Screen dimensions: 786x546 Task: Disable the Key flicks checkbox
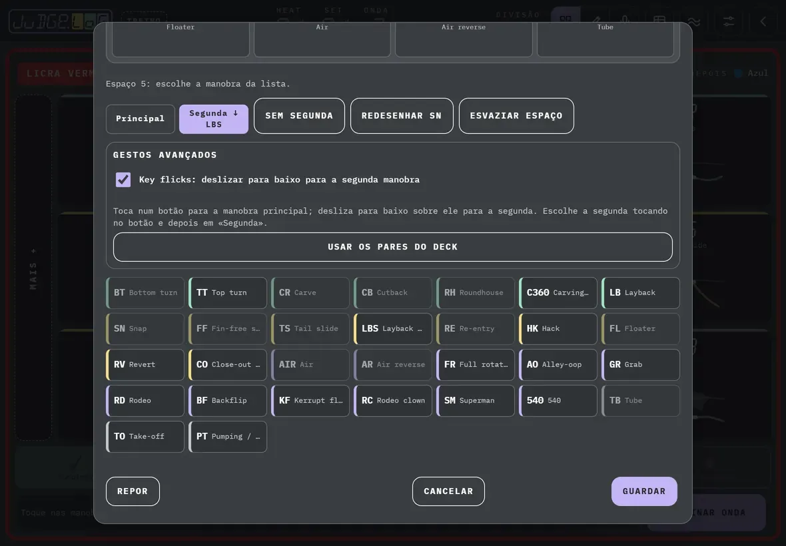coord(123,179)
